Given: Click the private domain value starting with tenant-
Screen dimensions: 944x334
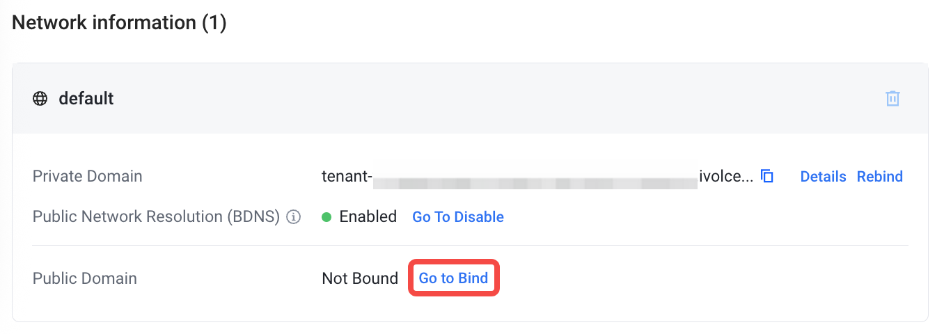Looking at the screenshot, I should (x=347, y=176).
